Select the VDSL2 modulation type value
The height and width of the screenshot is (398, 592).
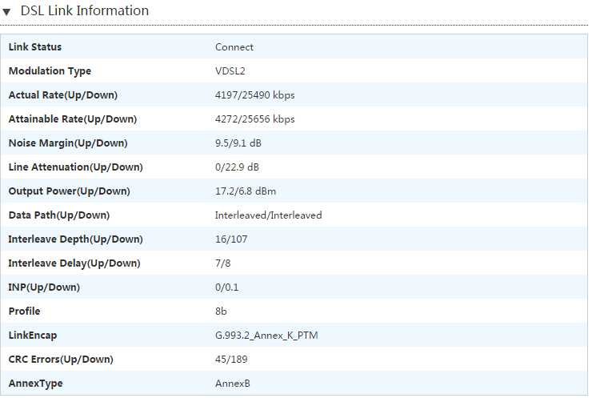pyautogui.click(x=230, y=71)
